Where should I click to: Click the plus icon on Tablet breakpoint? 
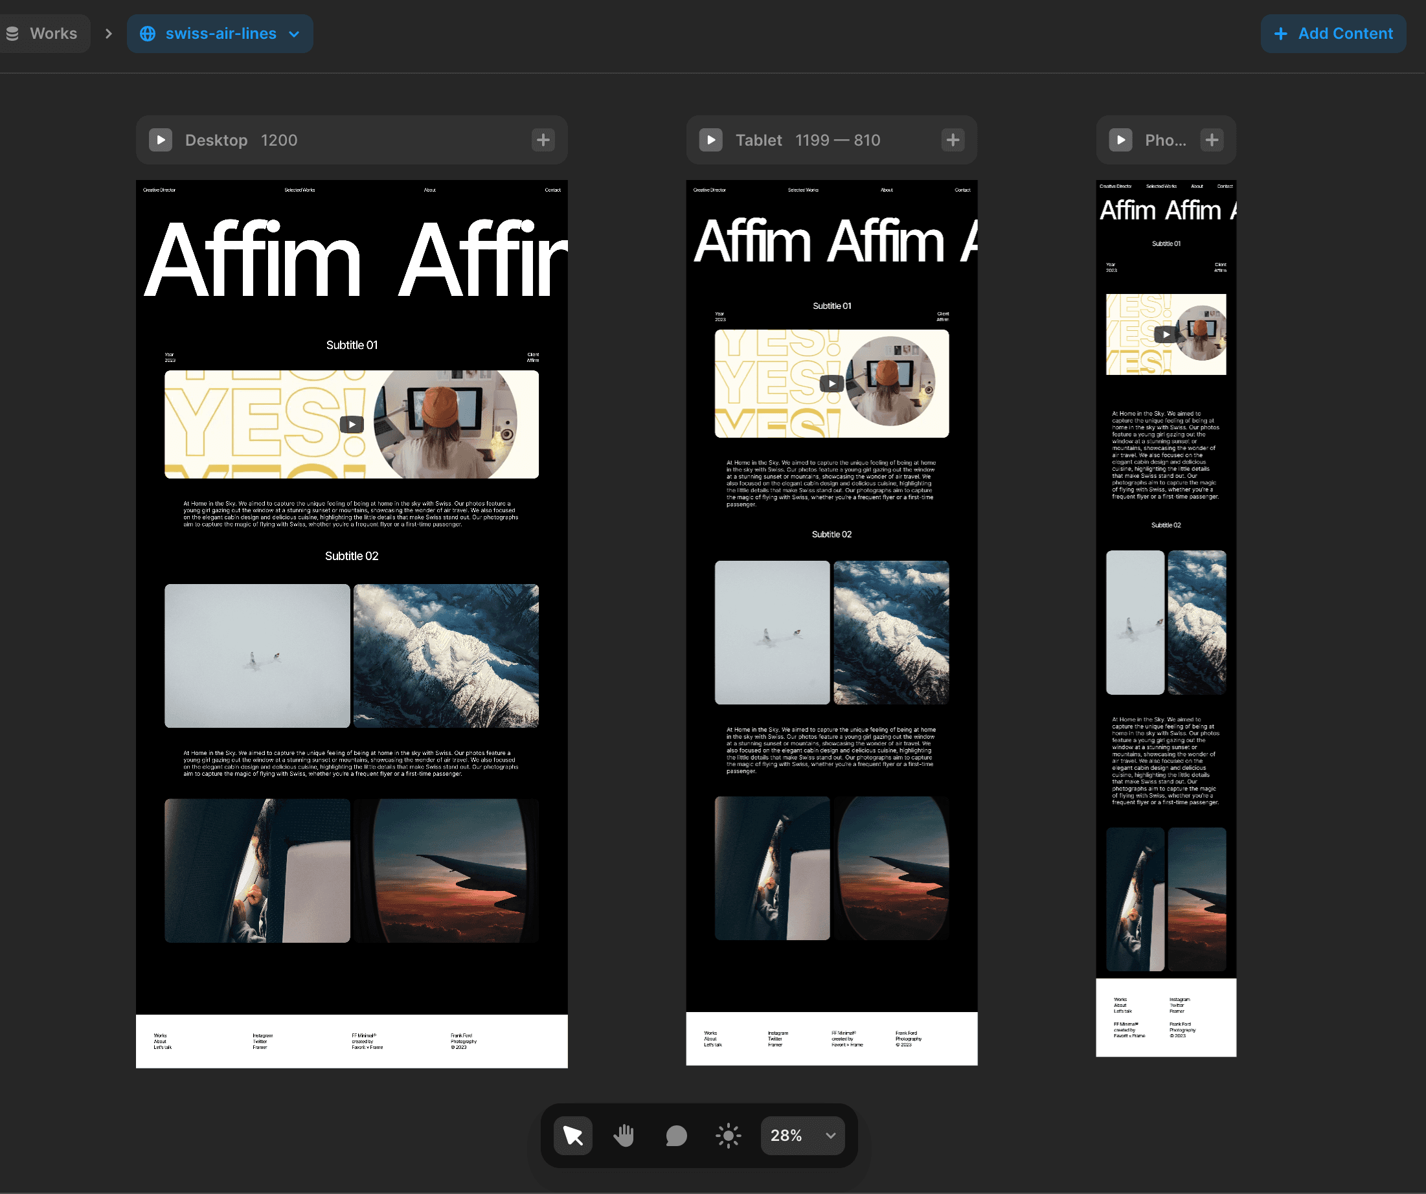pyautogui.click(x=953, y=140)
